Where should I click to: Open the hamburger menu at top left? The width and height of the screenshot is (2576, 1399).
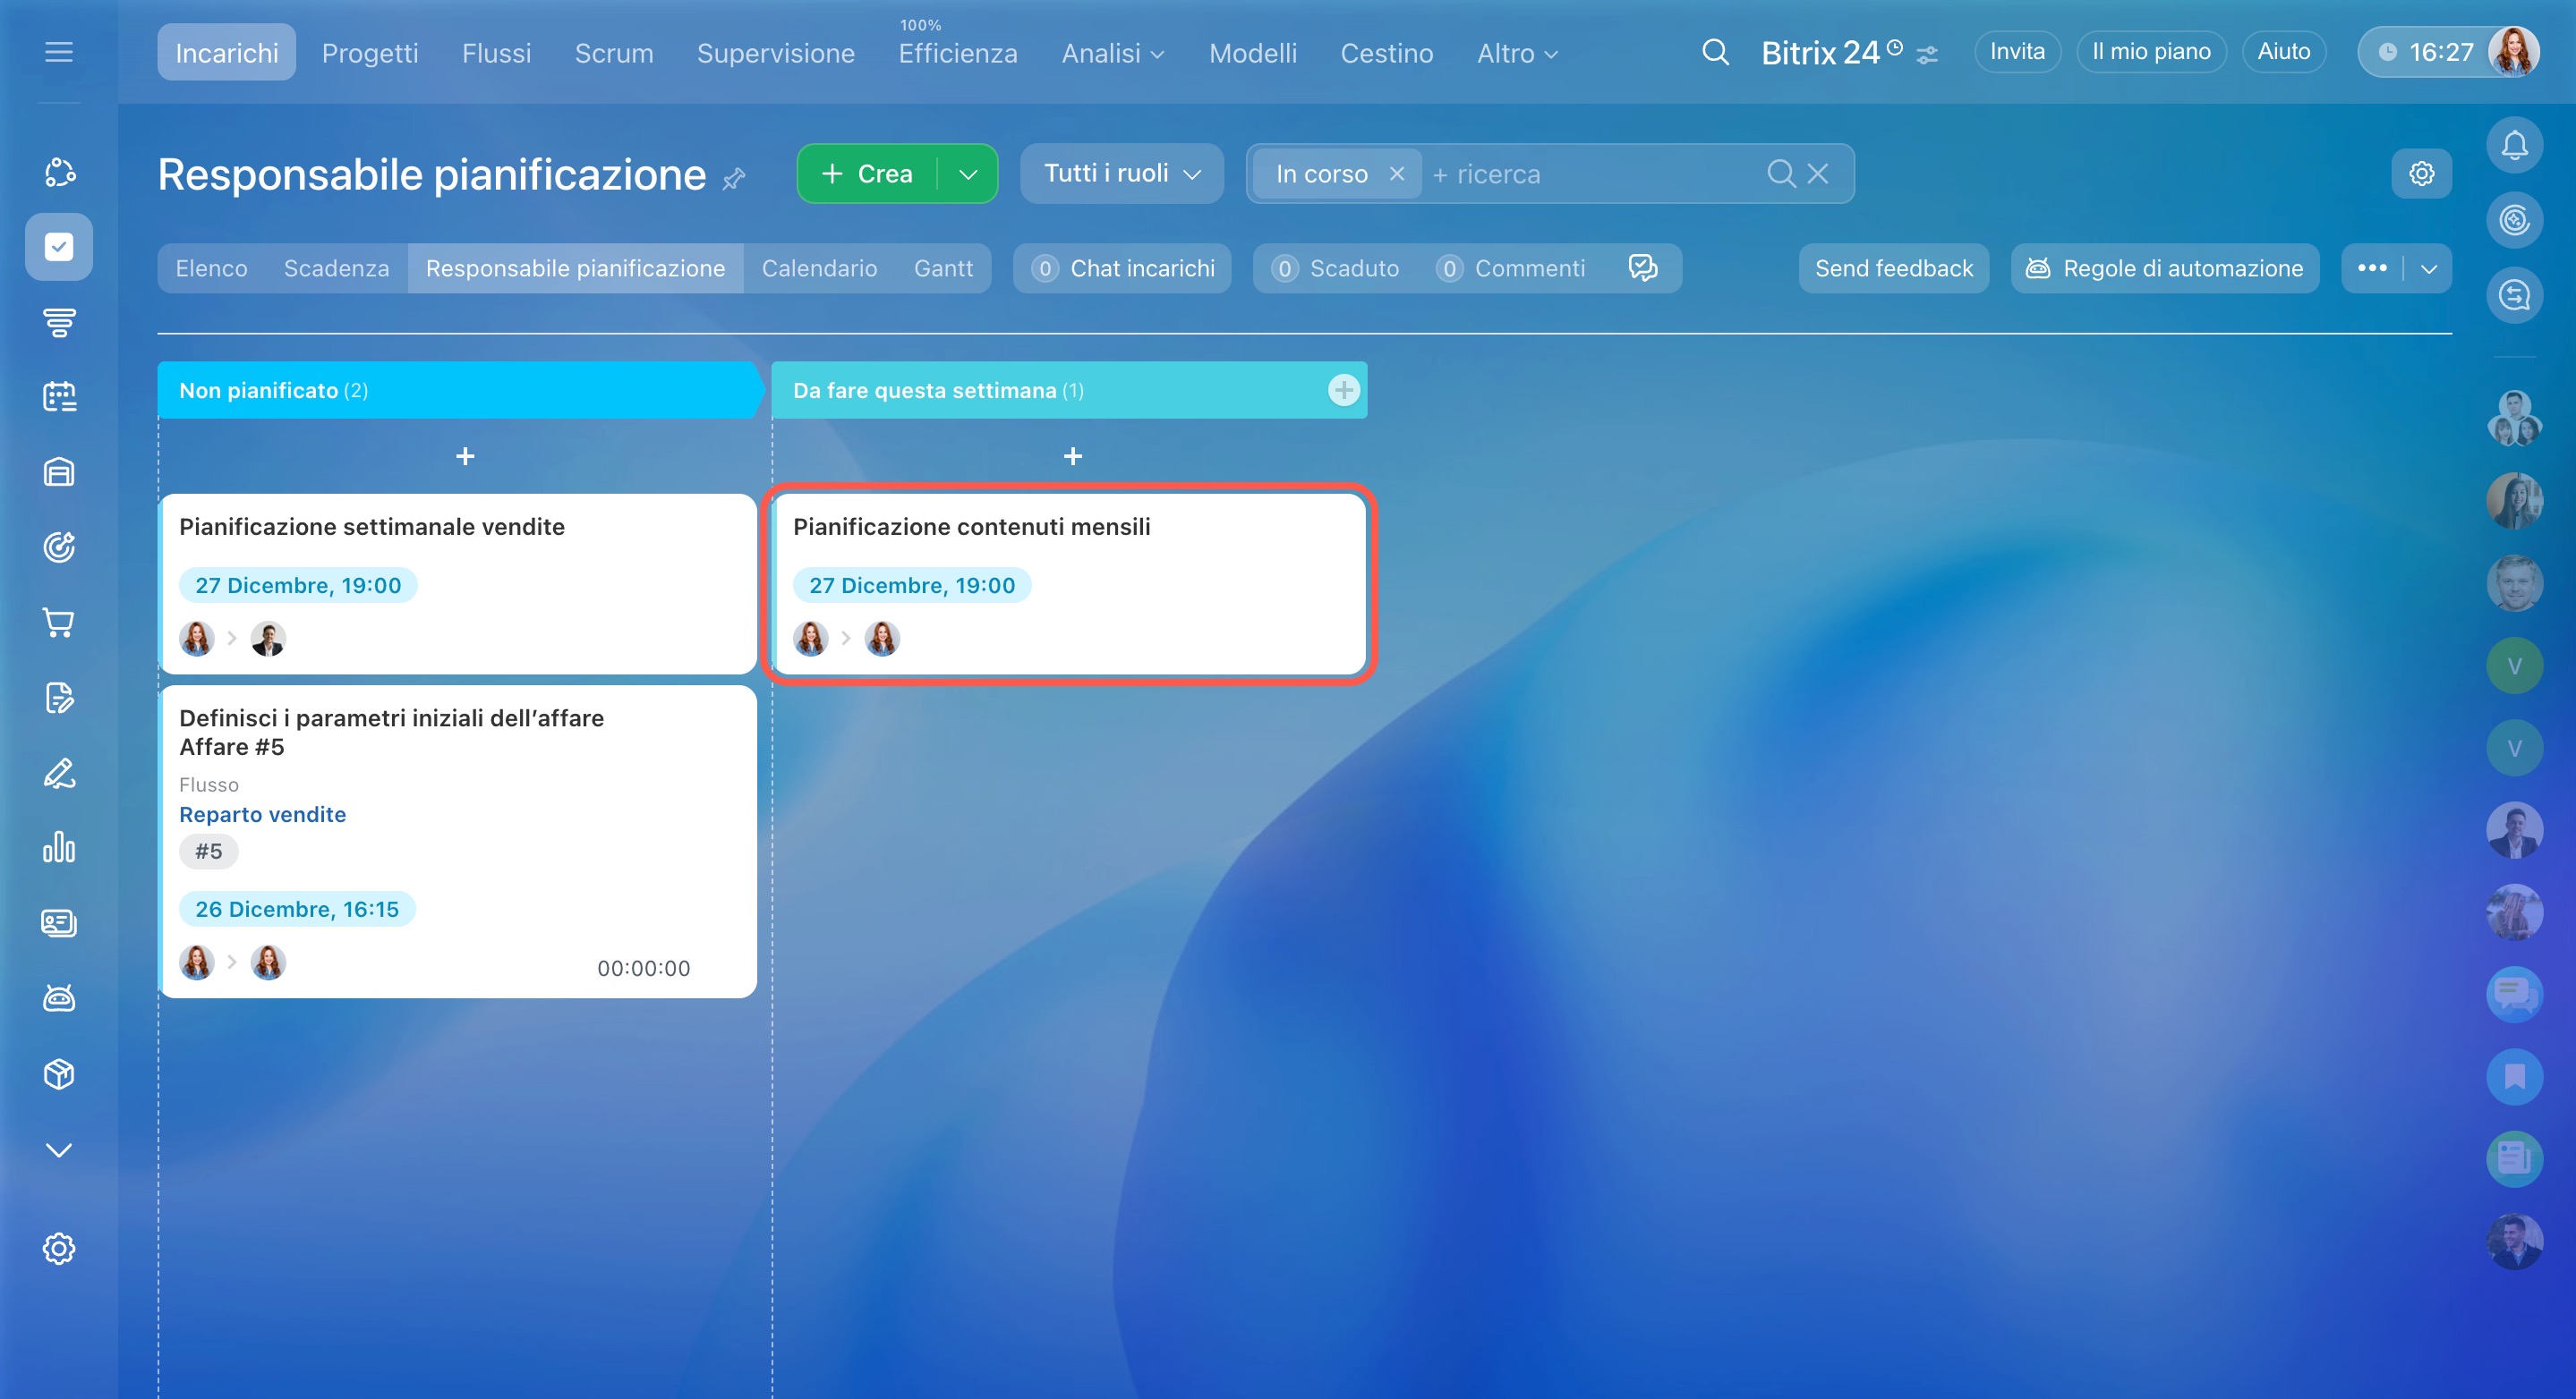click(x=59, y=52)
